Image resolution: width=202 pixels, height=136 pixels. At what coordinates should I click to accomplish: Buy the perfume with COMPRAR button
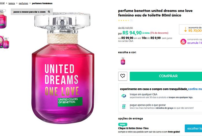point(166,76)
